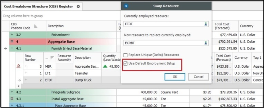
Task: Select the Finegrade Subgrade description
Action: pyautogui.click(x=81, y=92)
